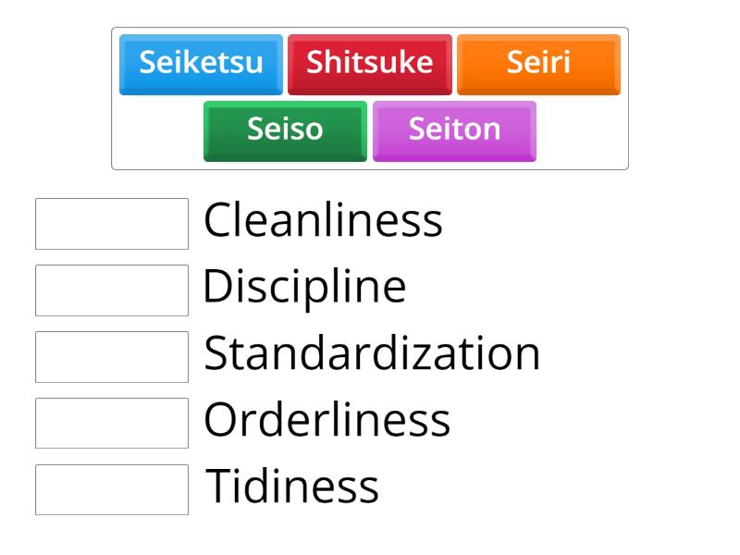
Task: Click the answer box beside Orderliness
Action: coord(111,422)
